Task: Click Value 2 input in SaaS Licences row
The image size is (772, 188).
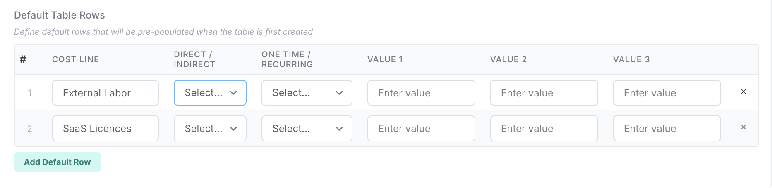Action: coord(544,129)
